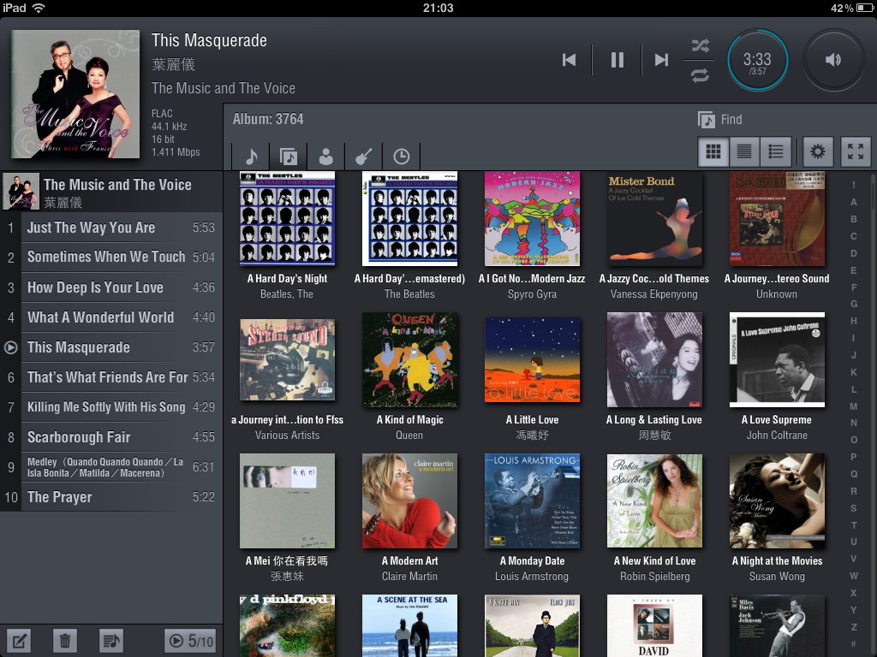Play track Killing Me Softly With His Song
877x657 pixels.
[111, 407]
